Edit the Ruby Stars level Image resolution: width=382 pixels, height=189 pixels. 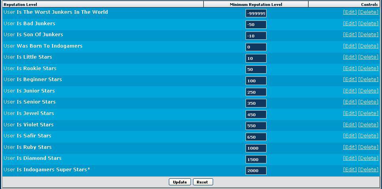click(x=350, y=147)
